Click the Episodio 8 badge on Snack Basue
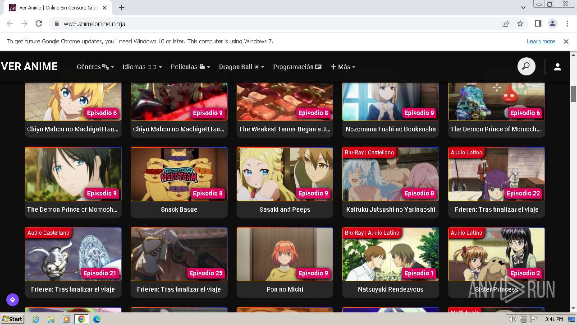The image size is (577, 325). pyautogui.click(x=208, y=193)
